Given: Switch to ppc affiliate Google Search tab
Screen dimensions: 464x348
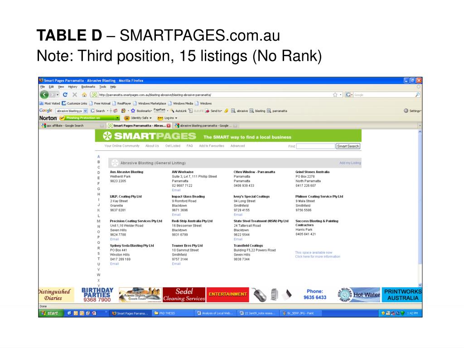Looking at the screenshot, I should [73, 126].
